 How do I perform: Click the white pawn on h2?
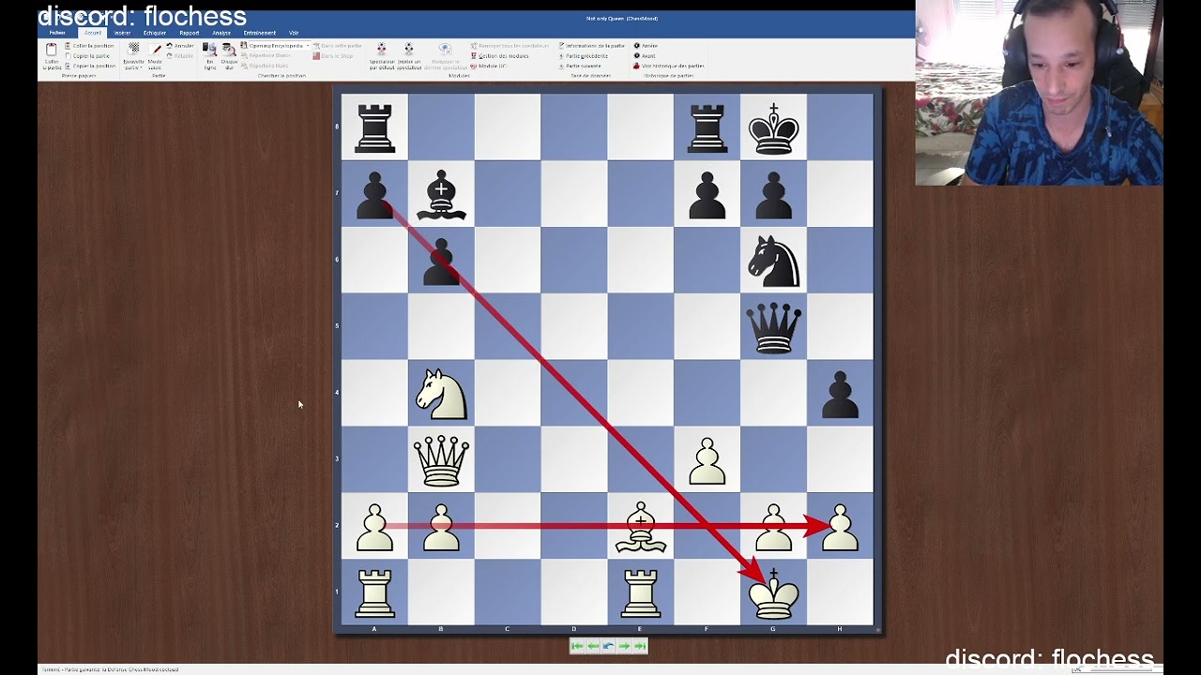tap(840, 528)
